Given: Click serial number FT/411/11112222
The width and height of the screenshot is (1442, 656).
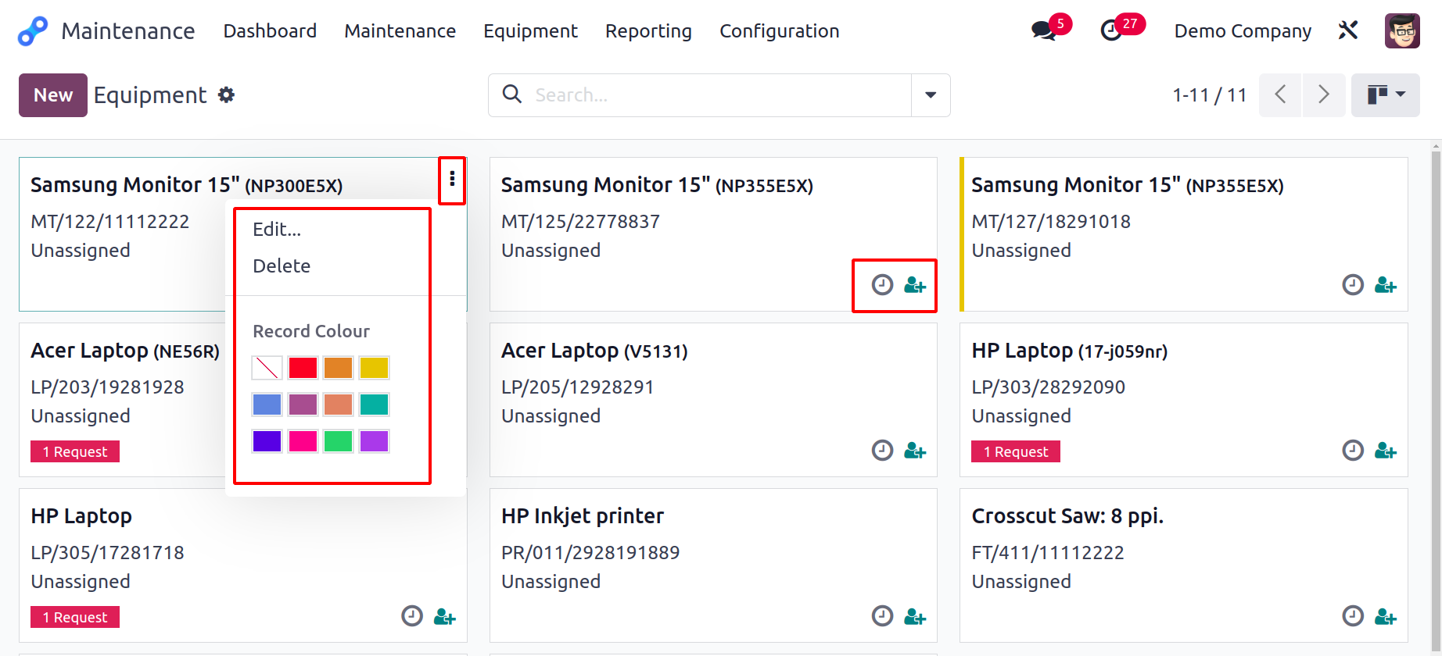Looking at the screenshot, I should pos(1048,553).
